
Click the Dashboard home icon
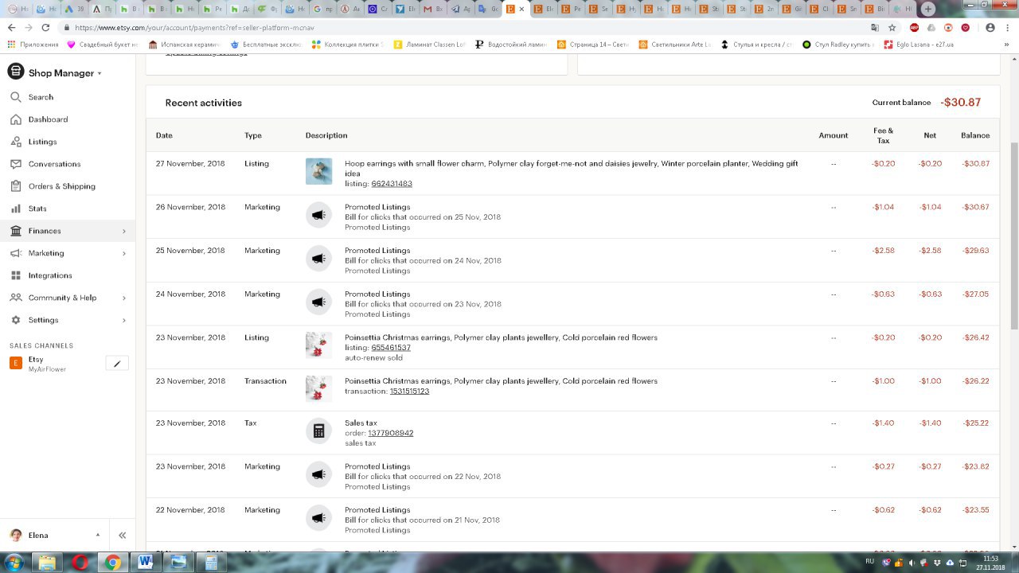(x=15, y=119)
